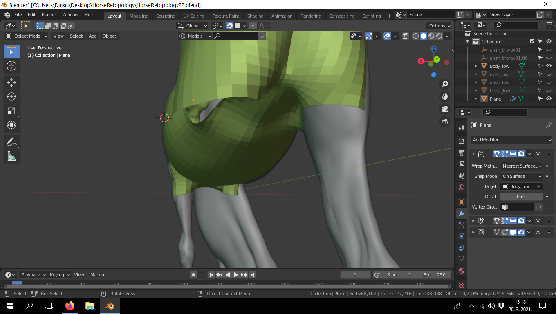The width and height of the screenshot is (556, 314).
Task: Open the Physics properties tab icon
Action: point(462,236)
